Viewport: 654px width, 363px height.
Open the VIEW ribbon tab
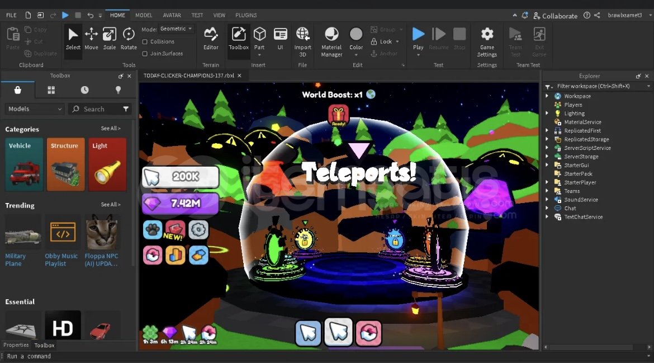[x=219, y=15]
